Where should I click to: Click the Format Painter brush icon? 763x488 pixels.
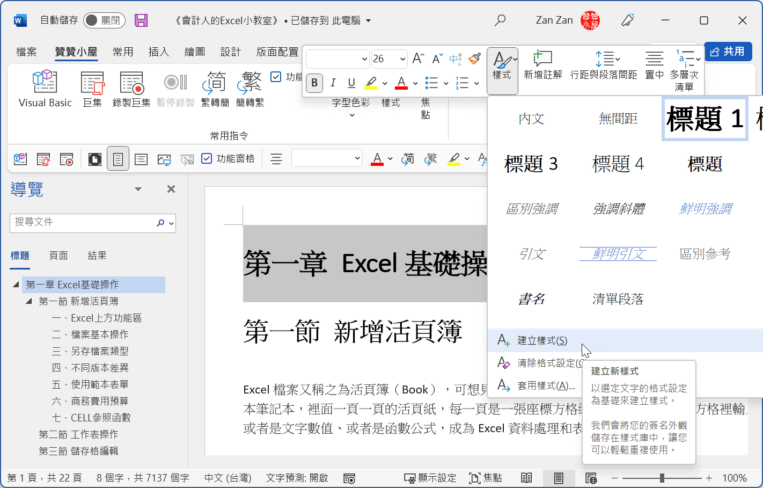click(x=474, y=59)
